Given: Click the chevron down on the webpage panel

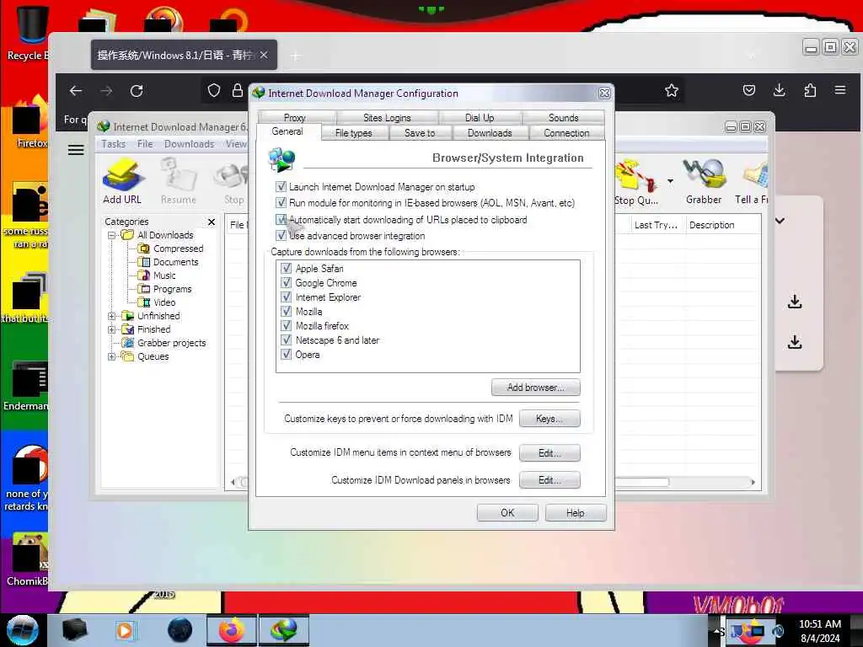Looking at the screenshot, I should coord(780,221).
